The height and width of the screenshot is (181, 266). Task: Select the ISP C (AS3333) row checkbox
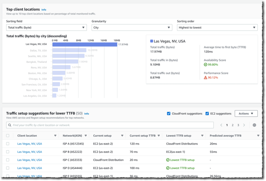coord(8,160)
